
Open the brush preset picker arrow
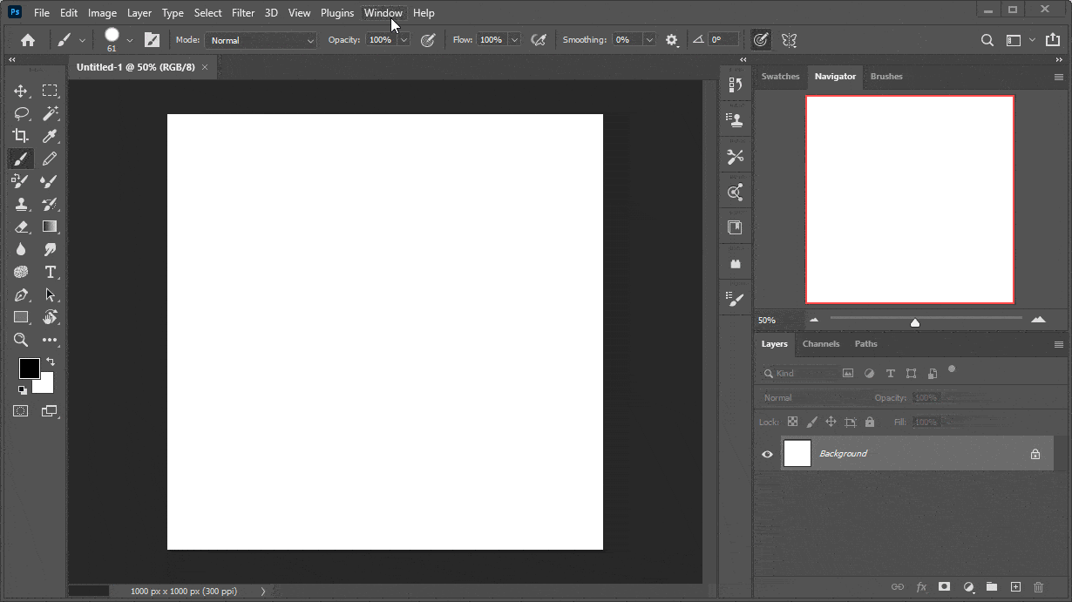(x=130, y=40)
